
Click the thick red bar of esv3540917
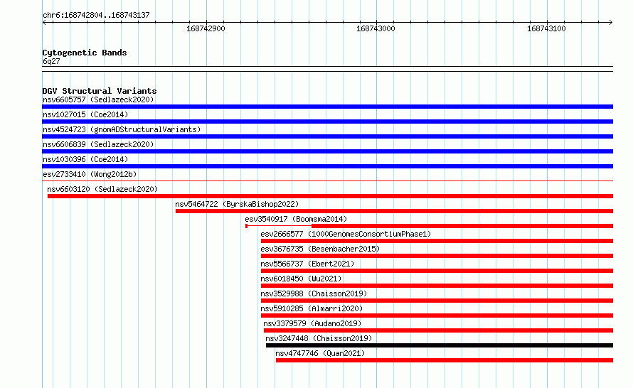[462, 226]
